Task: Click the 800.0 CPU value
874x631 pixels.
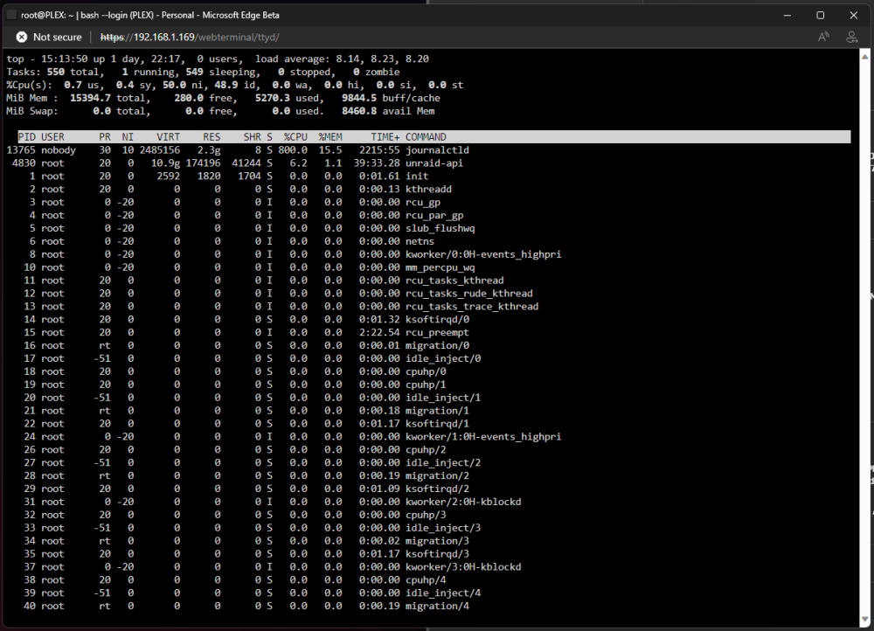Action: 293,150
